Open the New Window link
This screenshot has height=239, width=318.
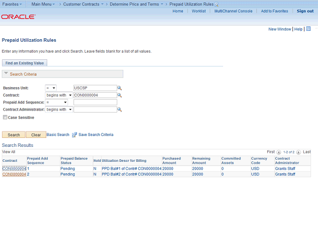click(280, 29)
